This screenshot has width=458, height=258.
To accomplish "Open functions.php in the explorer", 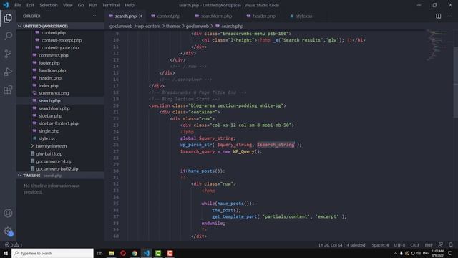I will pyautogui.click(x=52, y=70).
